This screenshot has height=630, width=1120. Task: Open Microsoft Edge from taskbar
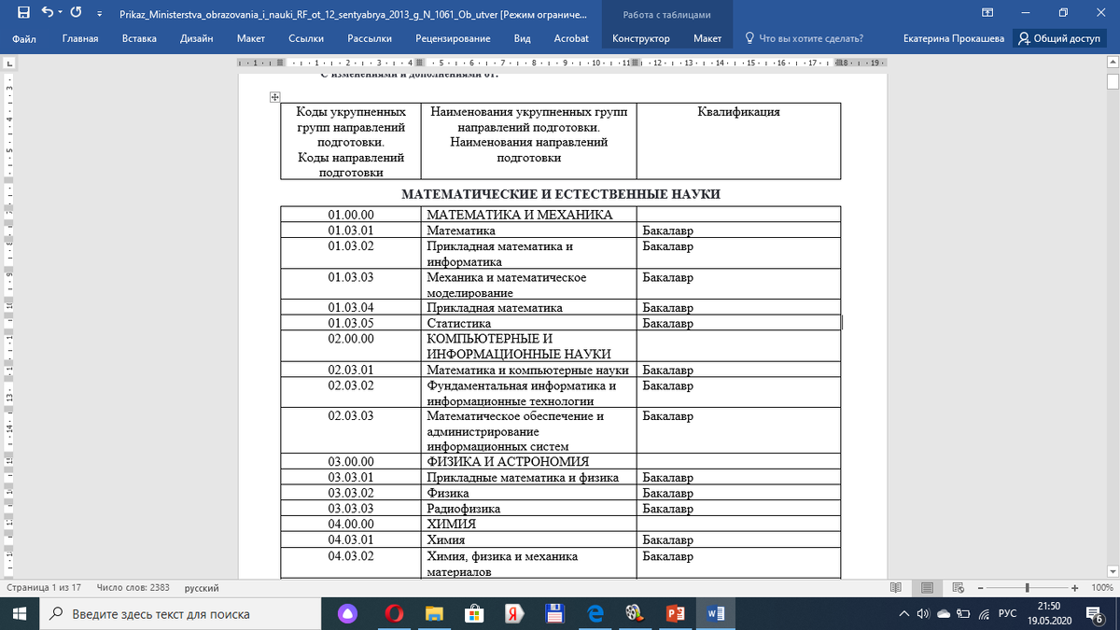point(595,613)
